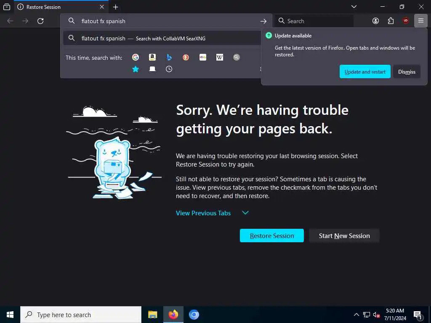Click the View Previous Tabs link
The image size is (431, 323).
coord(203,213)
